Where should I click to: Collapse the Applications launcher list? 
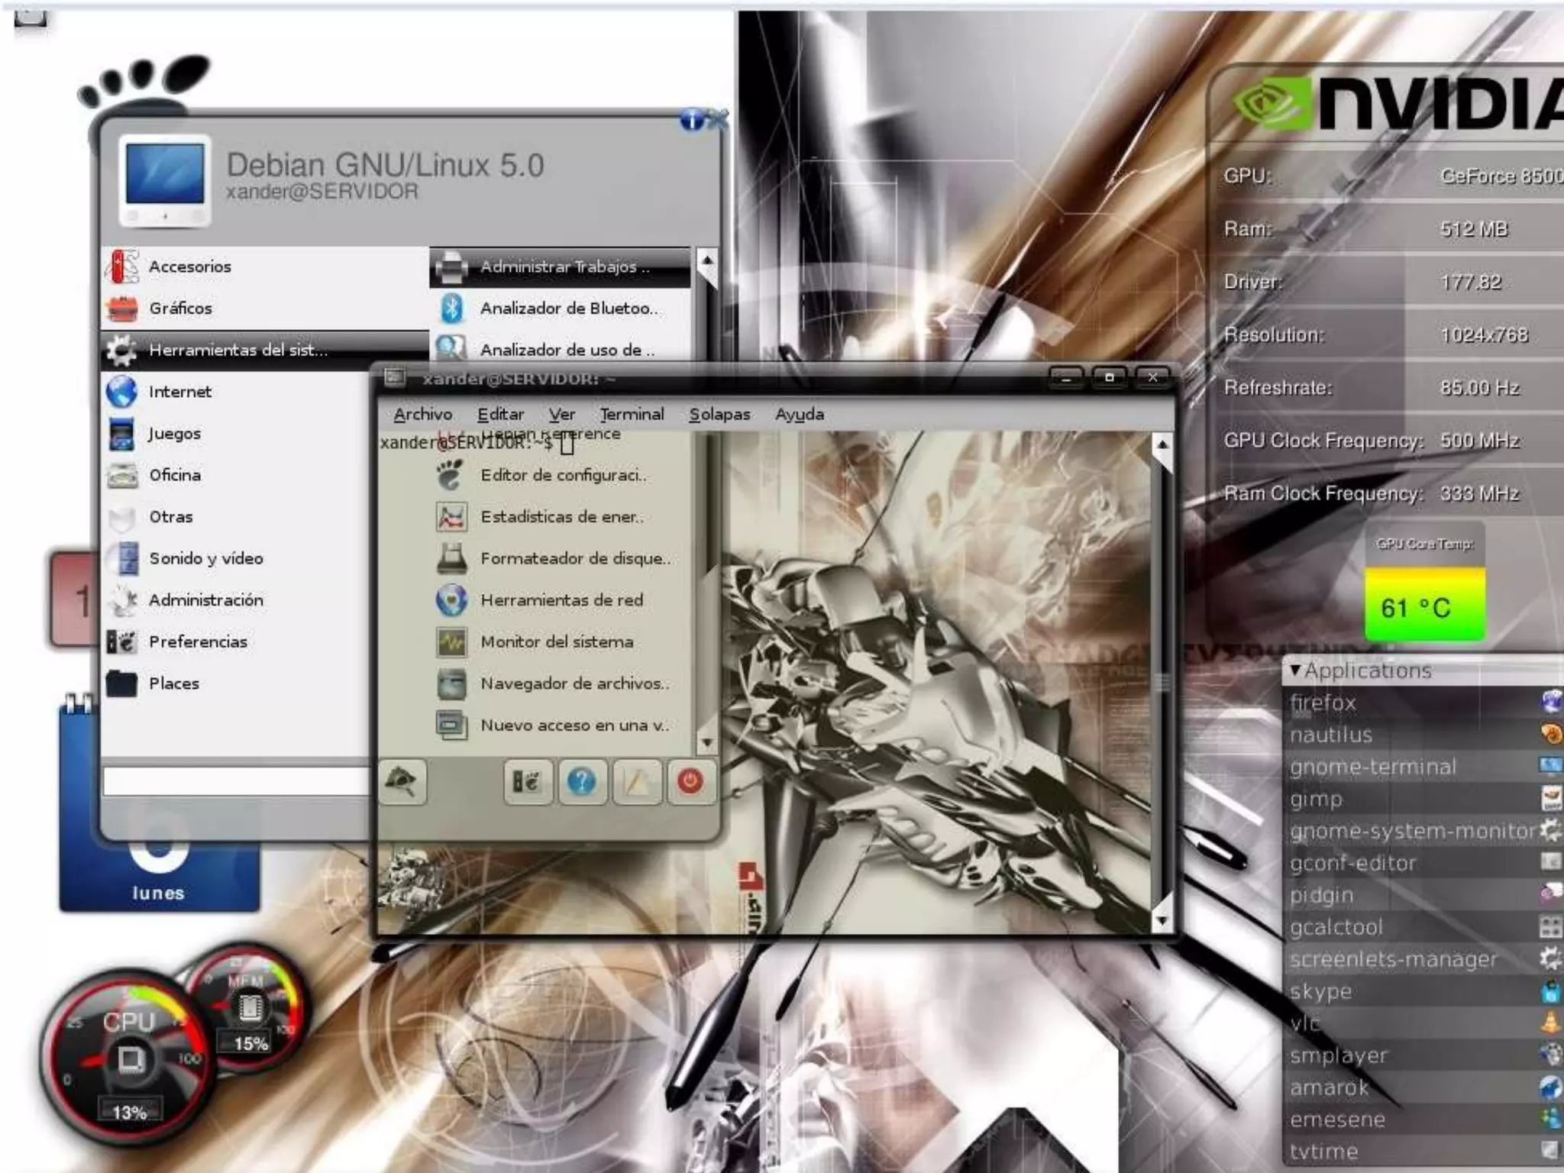point(1295,671)
